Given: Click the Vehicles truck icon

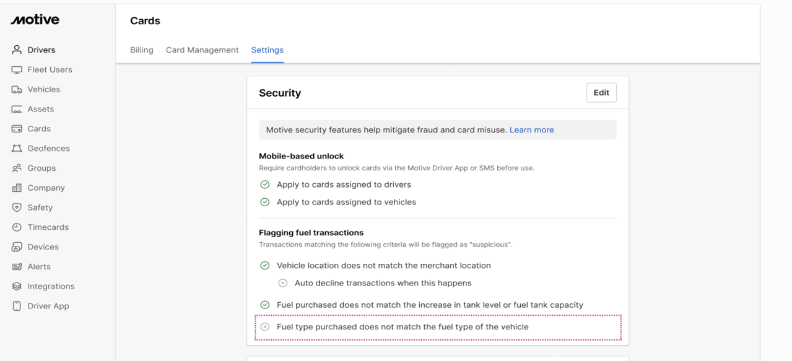Looking at the screenshot, I should (17, 89).
